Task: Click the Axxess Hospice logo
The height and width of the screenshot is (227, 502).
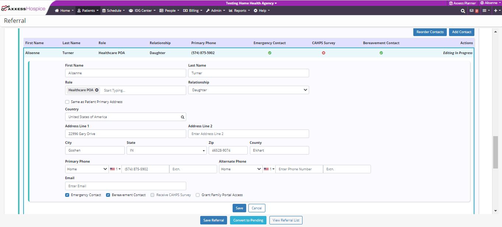Action: pyautogui.click(x=24, y=8)
